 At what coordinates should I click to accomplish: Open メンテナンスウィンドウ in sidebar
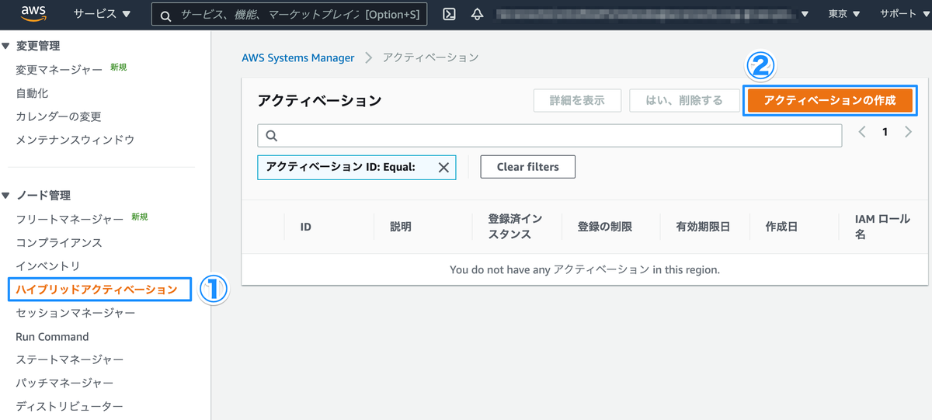75,140
